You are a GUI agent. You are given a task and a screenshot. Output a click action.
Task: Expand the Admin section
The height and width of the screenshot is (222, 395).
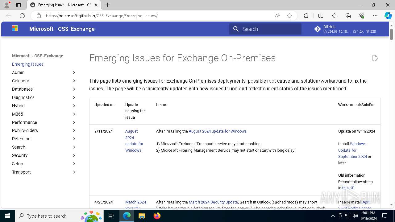point(74,72)
